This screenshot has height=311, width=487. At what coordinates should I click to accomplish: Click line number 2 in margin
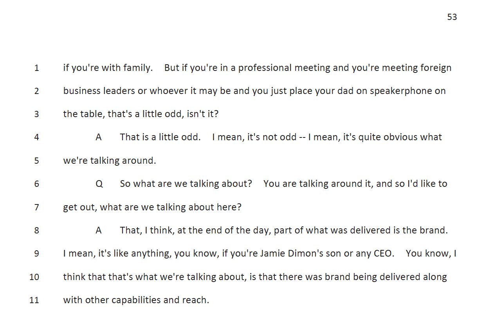tap(37, 91)
